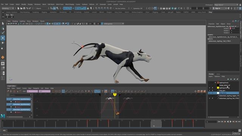Click the No Live Surface field
242x136 pixels.
120,8
